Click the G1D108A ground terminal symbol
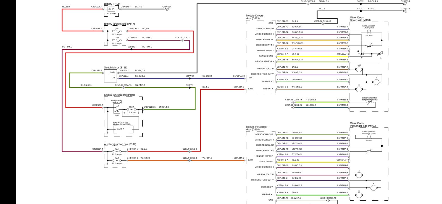This screenshot has width=442, height=204. [167, 9]
